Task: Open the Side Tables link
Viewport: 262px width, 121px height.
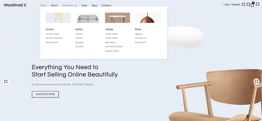Action: click(x=111, y=42)
